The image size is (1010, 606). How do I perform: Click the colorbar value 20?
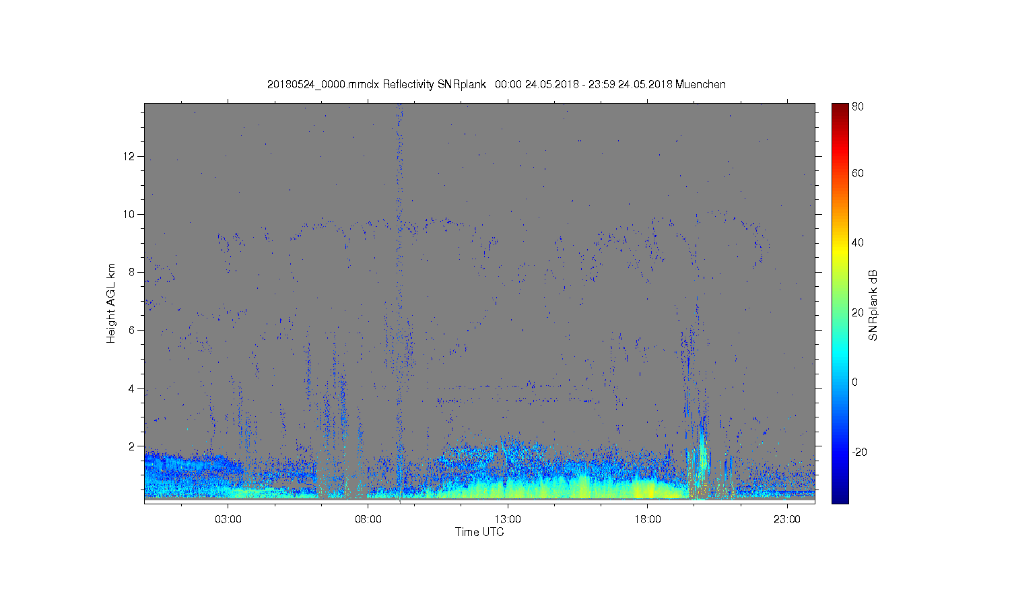click(x=858, y=312)
